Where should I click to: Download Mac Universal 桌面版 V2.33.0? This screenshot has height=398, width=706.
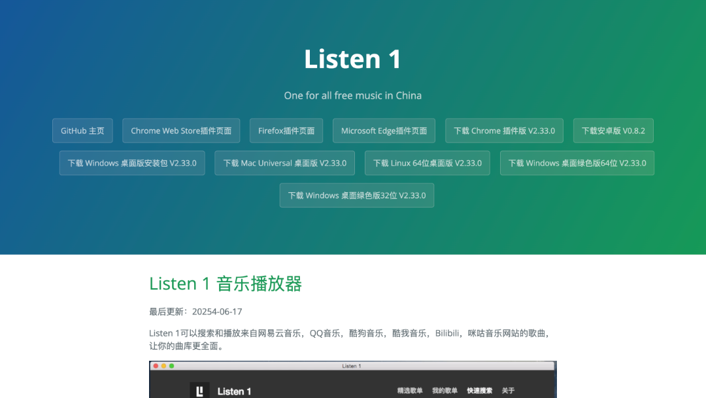pos(284,163)
